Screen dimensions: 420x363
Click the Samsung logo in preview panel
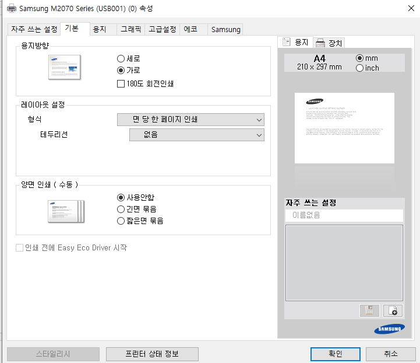(390, 329)
